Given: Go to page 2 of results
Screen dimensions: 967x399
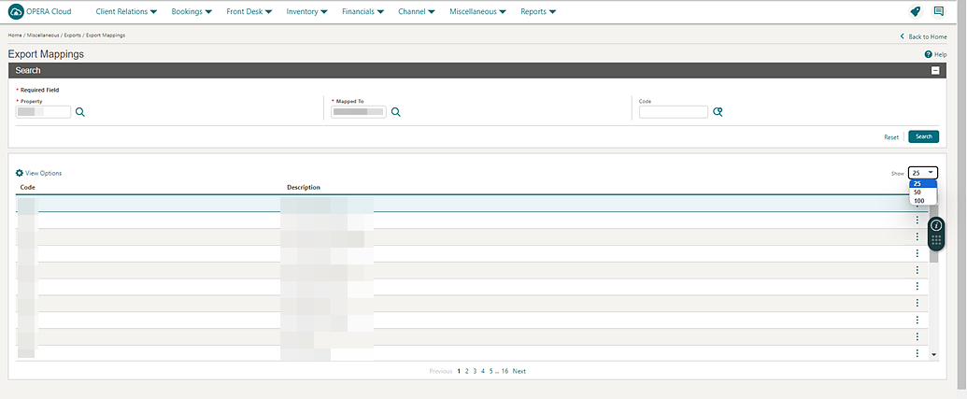Looking at the screenshot, I should [x=467, y=371].
